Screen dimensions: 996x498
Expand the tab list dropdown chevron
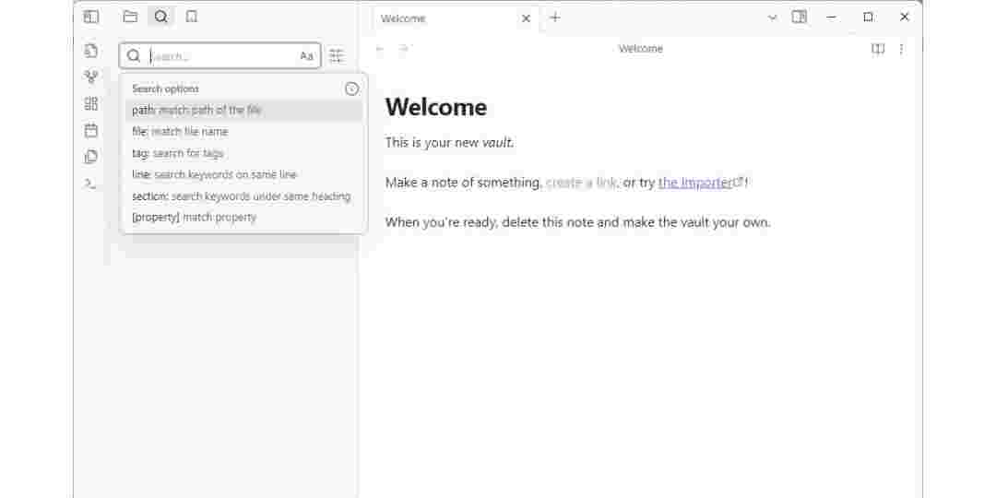(x=773, y=18)
